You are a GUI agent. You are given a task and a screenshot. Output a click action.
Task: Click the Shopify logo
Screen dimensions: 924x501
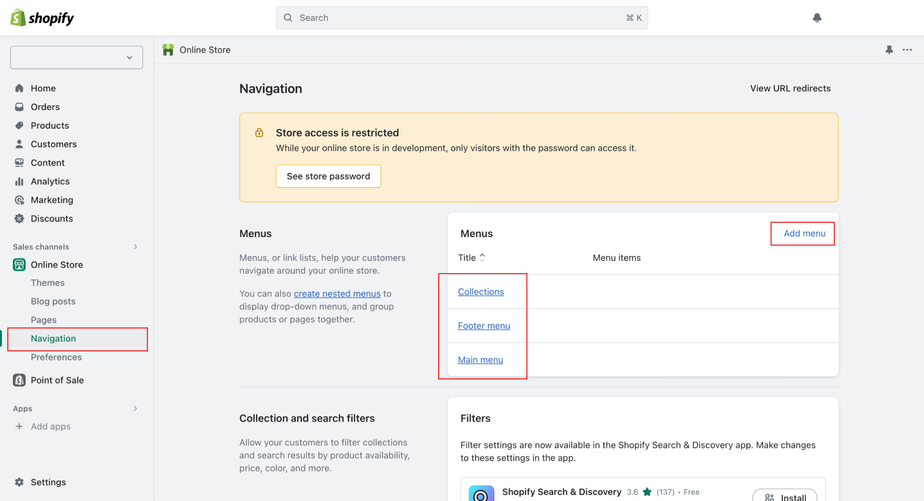(42, 18)
